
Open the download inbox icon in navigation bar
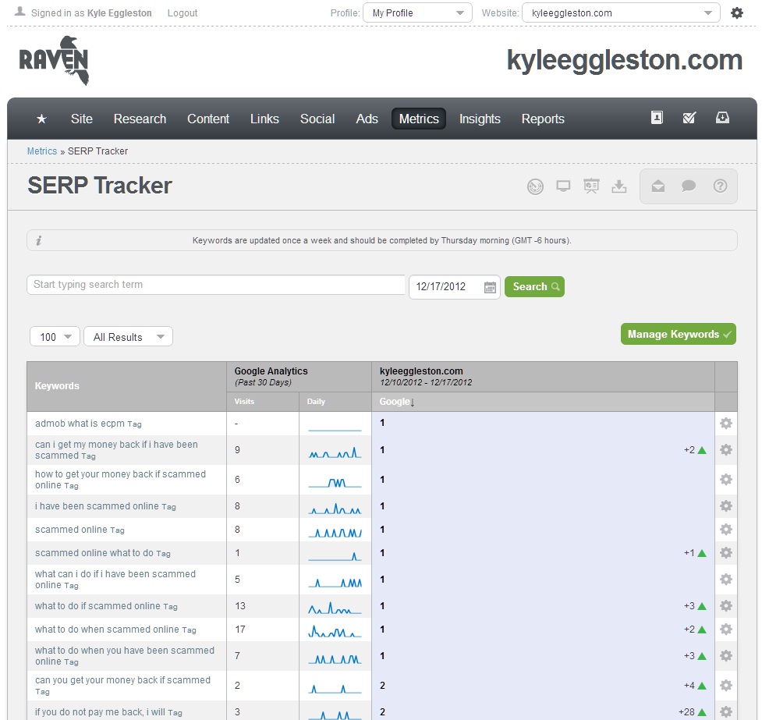click(722, 118)
